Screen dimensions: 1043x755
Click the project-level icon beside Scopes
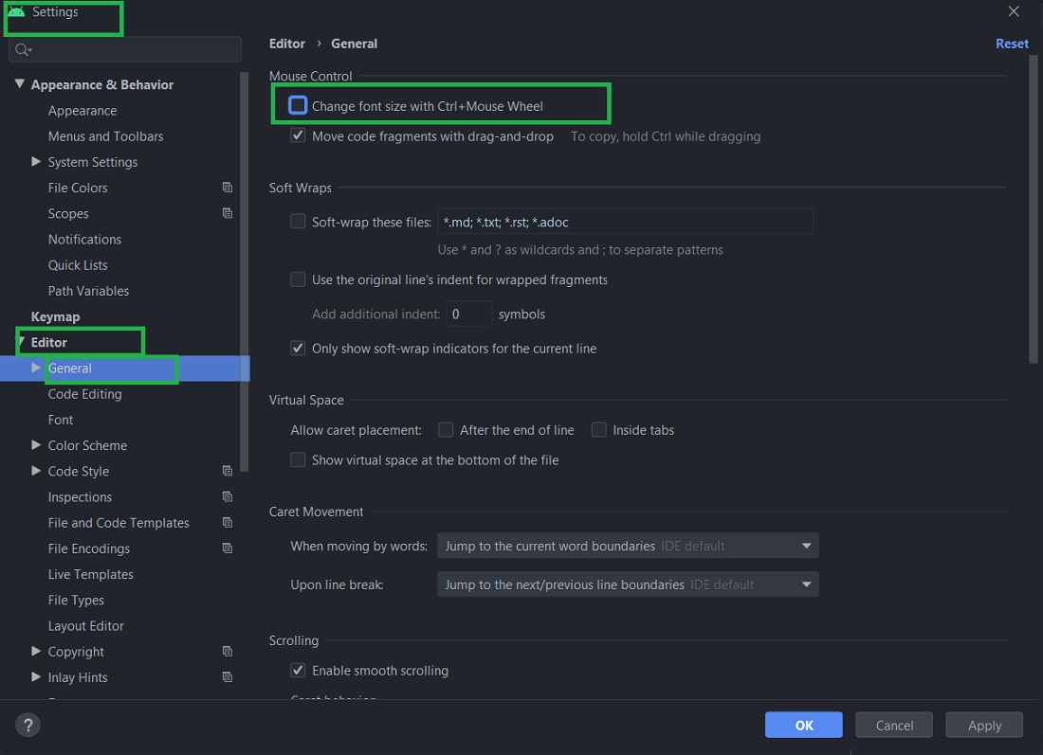coord(228,213)
